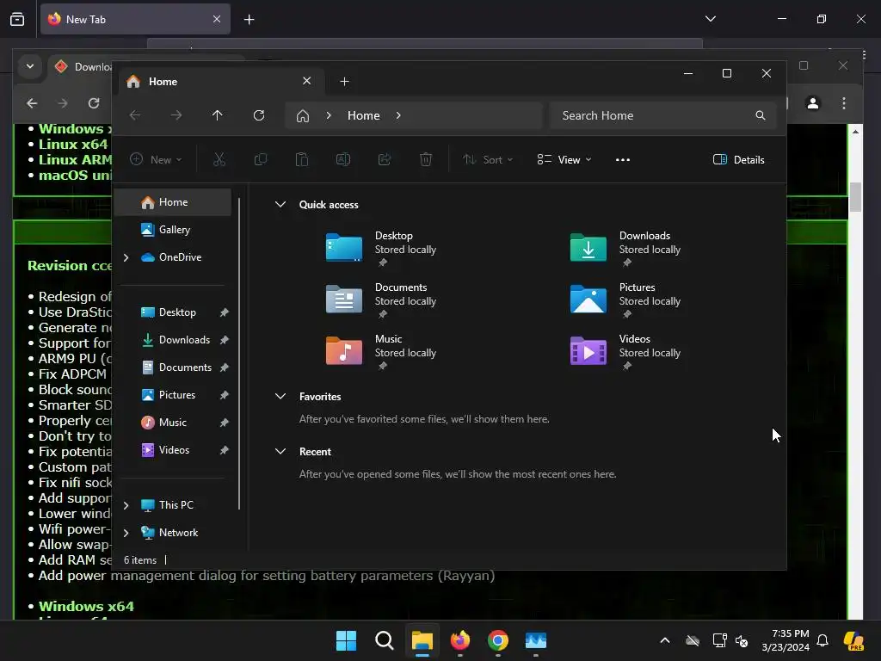Open the View dropdown
The width and height of the screenshot is (881, 661).
click(x=564, y=159)
